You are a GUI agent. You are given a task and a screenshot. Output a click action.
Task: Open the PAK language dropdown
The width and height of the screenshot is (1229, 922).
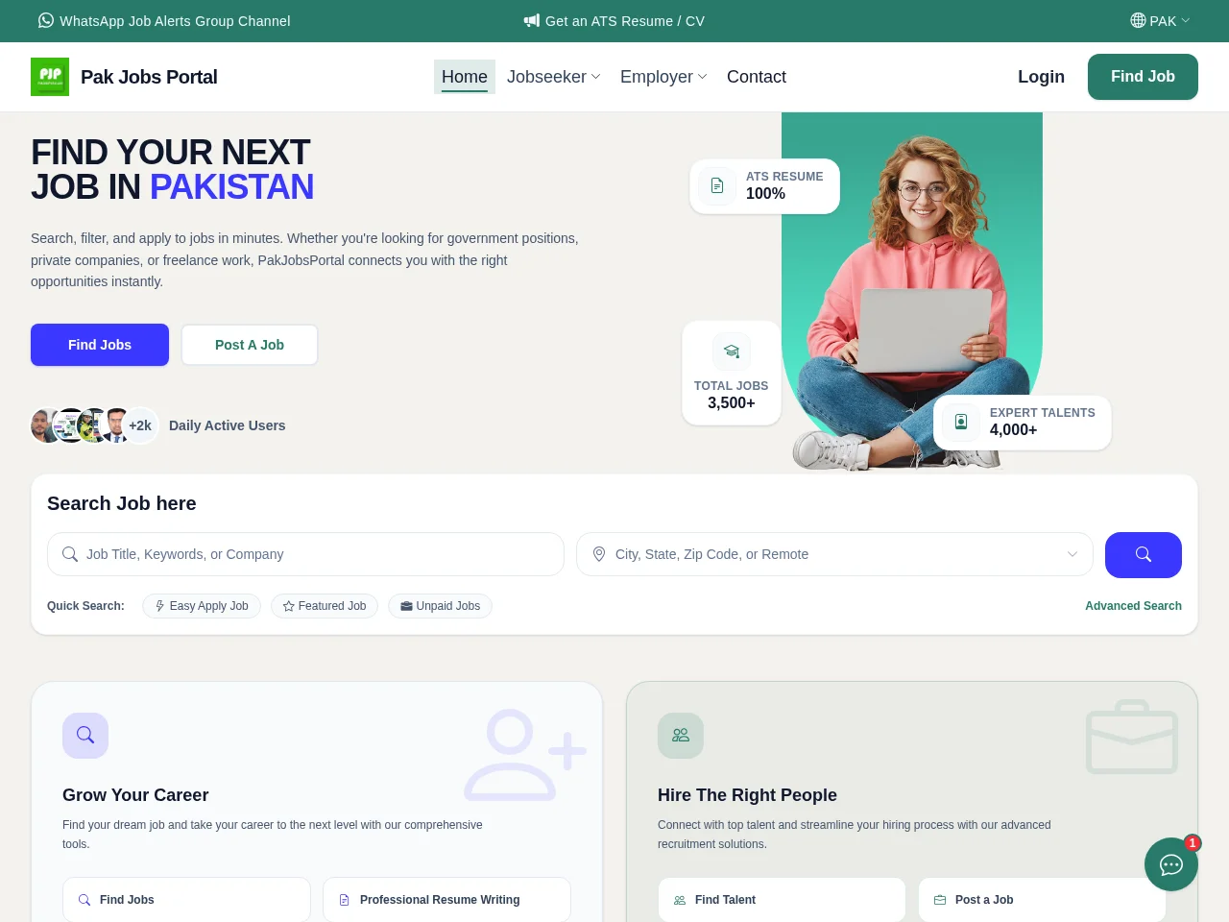(x=1161, y=21)
